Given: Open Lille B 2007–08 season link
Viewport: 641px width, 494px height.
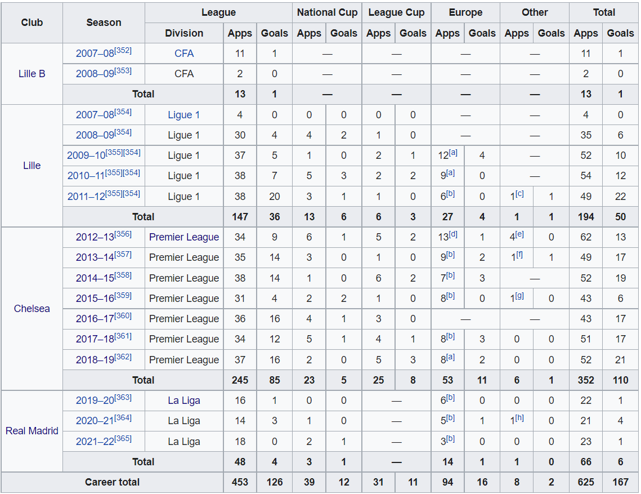Looking at the screenshot, I should click(95, 54).
